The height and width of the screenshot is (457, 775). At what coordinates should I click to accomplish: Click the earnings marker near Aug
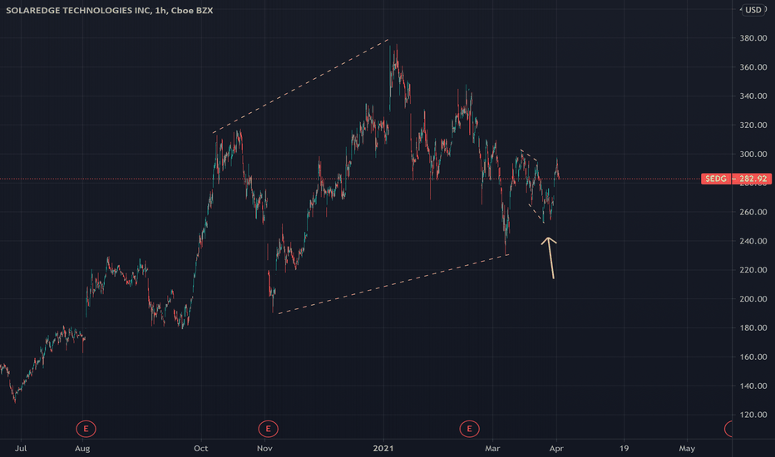pos(86,429)
